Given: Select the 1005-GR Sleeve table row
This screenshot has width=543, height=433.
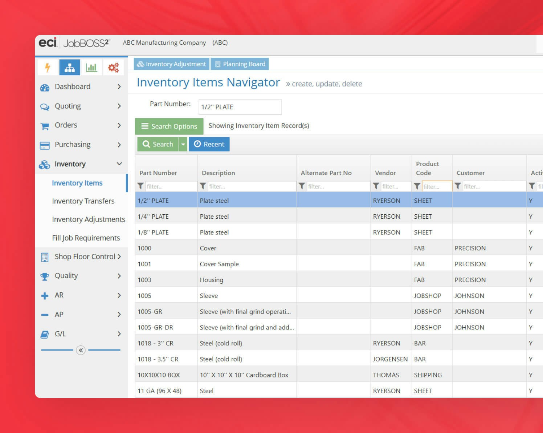Looking at the screenshot, I should click(x=245, y=312).
